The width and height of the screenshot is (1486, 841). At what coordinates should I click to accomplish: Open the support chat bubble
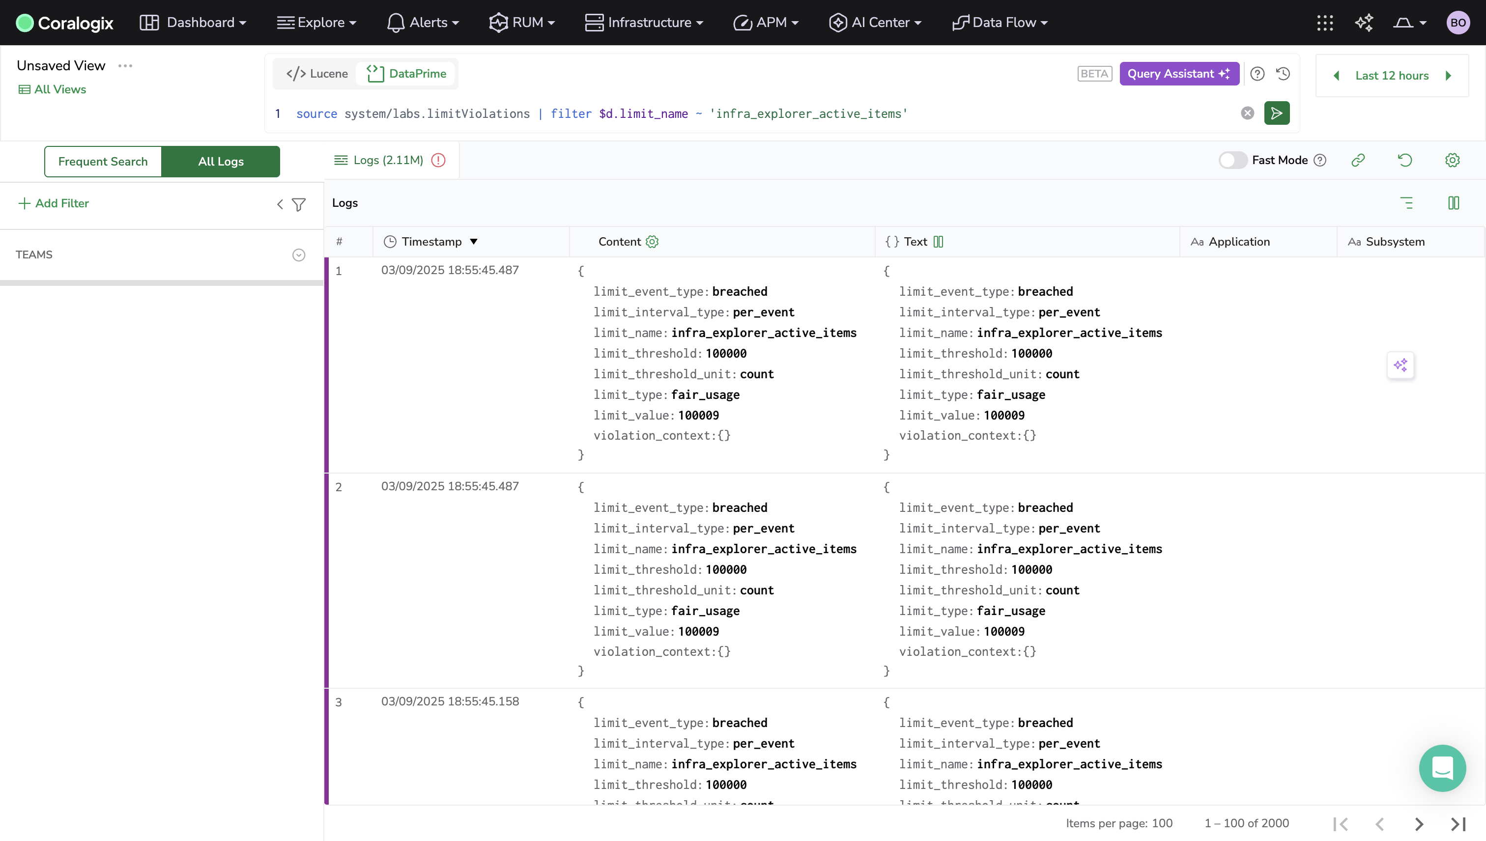coord(1442,768)
